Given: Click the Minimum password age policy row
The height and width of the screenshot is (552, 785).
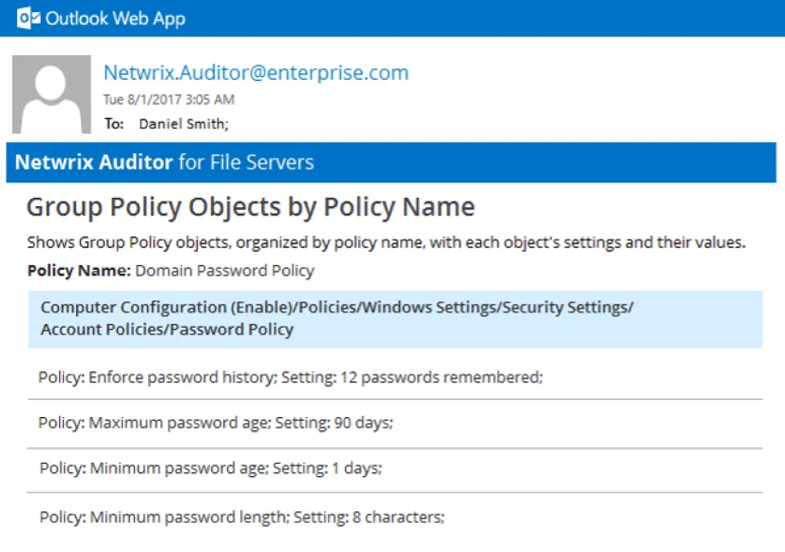Looking at the screenshot, I should 211,468.
